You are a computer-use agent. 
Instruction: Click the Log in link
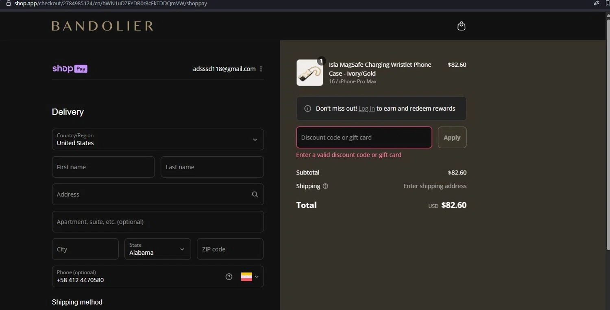tap(366, 109)
